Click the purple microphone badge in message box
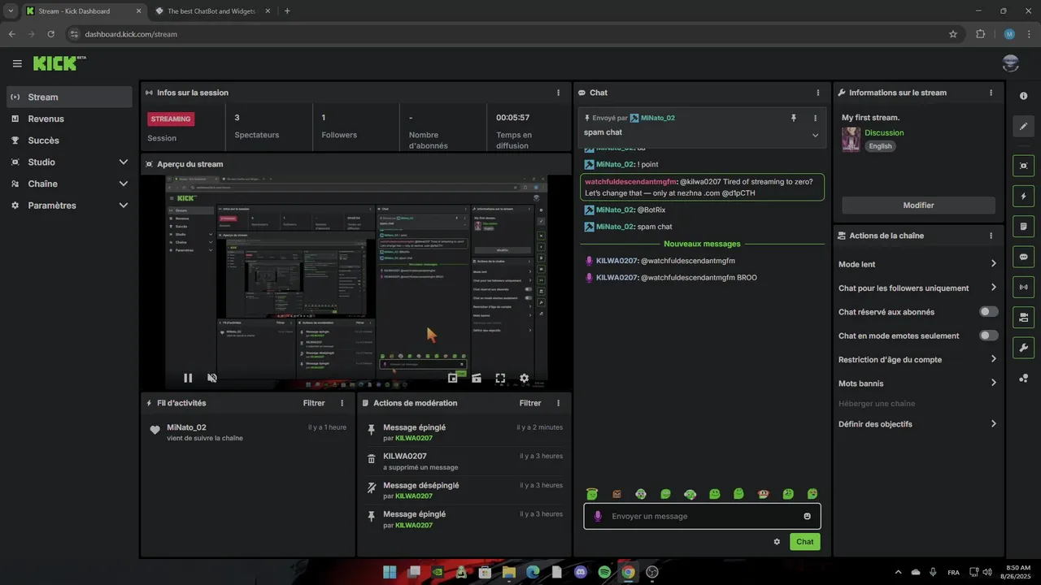The height and width of the screenshot is (585, 1041). (x=598, y=516)
